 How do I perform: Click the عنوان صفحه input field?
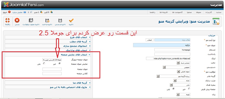pos(52,69)
